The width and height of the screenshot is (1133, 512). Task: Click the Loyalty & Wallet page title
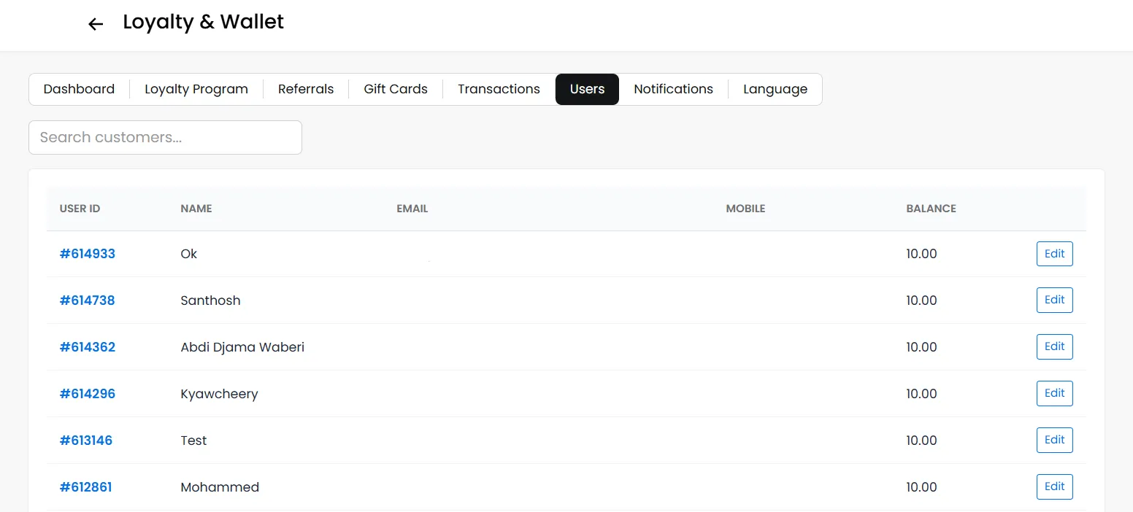[x=203, y=23]
